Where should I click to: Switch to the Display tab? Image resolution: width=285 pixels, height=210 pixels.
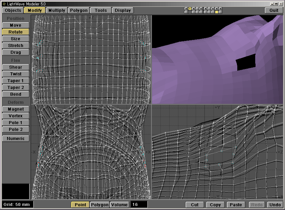123,10
